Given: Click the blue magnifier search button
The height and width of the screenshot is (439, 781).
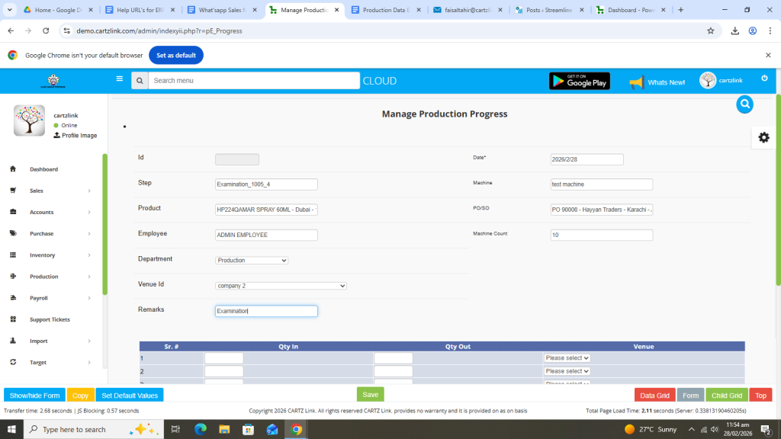Looking at the screenshot, I should point(744,104).
